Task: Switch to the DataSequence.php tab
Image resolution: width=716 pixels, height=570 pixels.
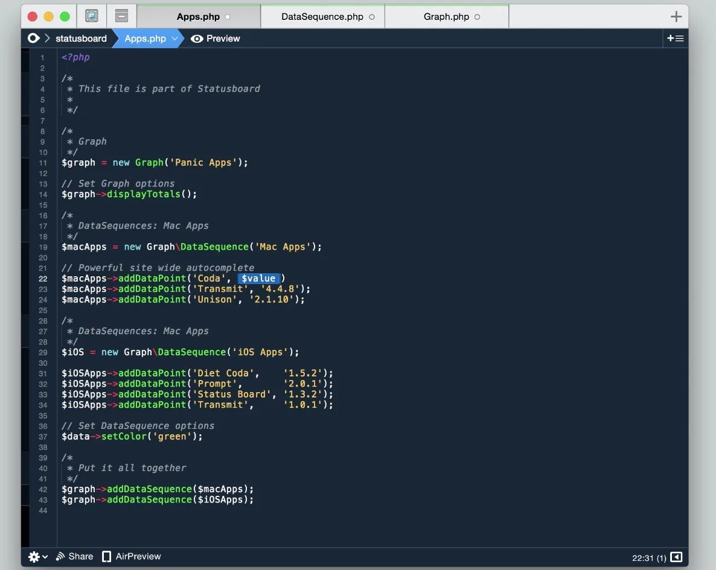Action: click(x=322, y=17)
